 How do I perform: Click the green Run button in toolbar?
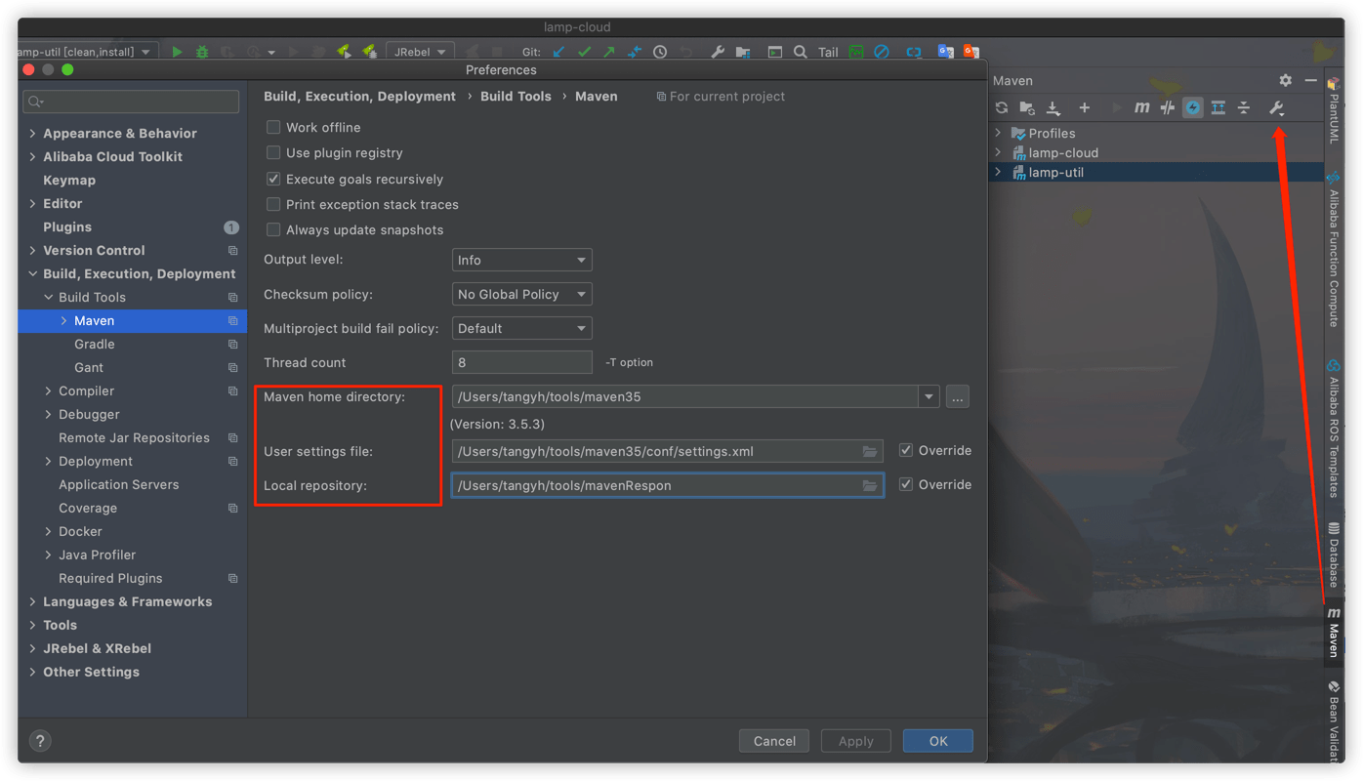pos(177,52)
